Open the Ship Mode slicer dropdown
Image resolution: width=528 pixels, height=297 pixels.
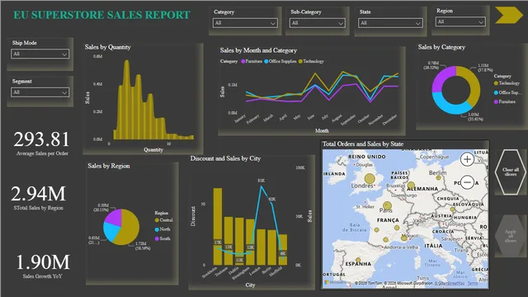(40, 54)
